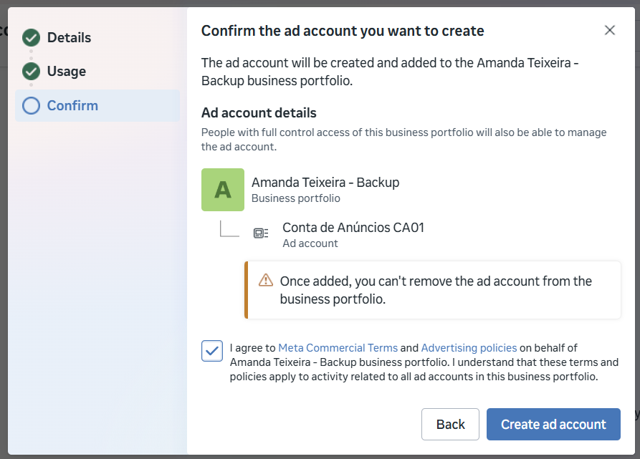Click the orange warning triangle icon

click(x=265, y=281)
